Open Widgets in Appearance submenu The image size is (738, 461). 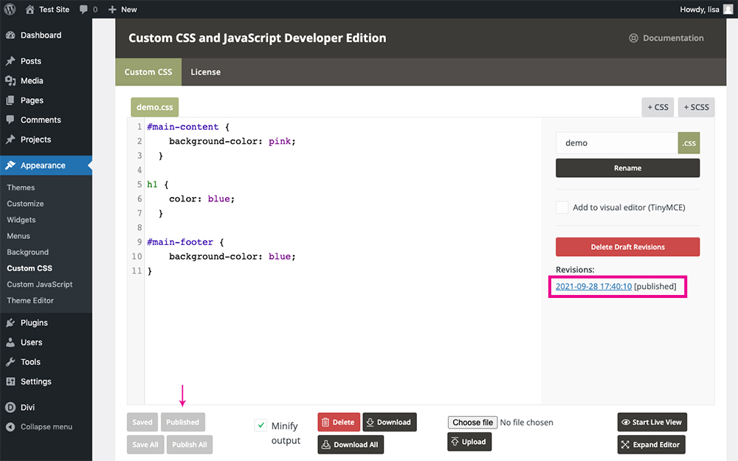click(21, 220)
